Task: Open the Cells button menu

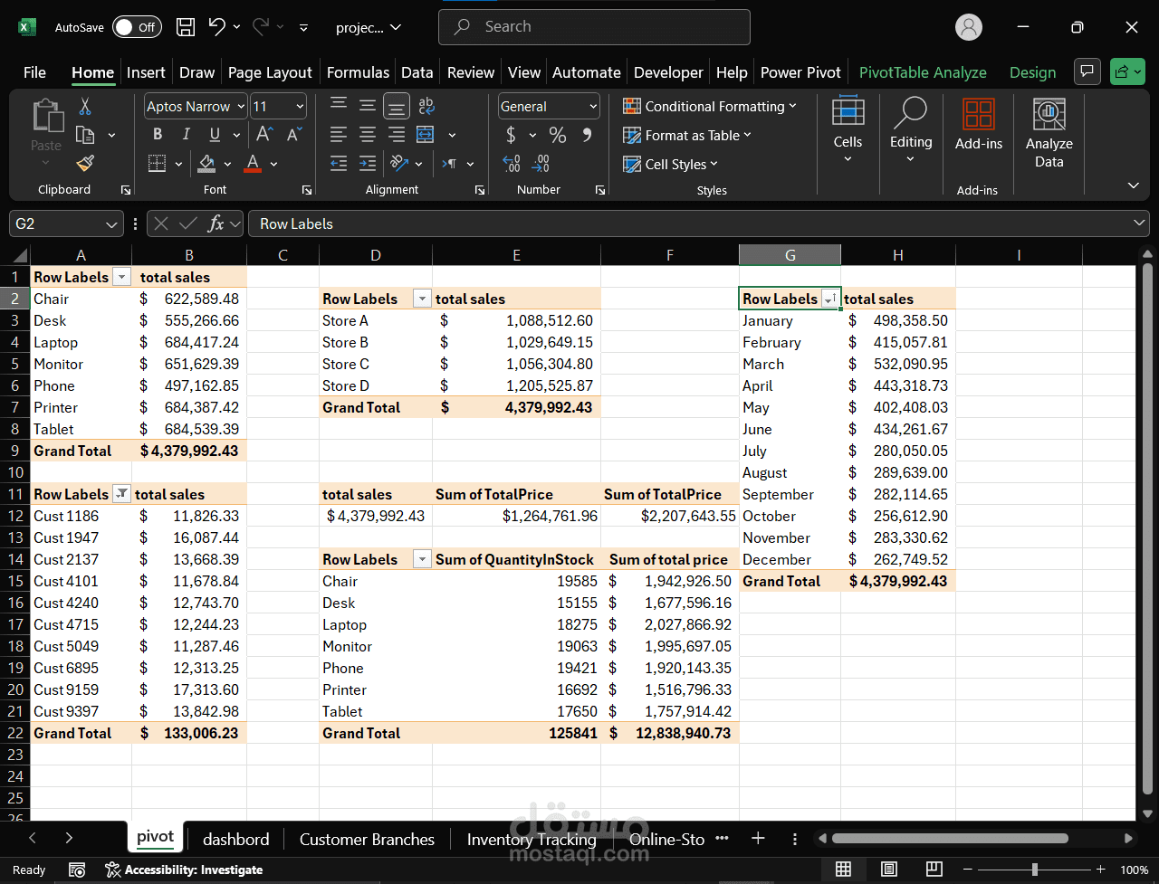Action: pyautogui.click(x=848, y=131)
